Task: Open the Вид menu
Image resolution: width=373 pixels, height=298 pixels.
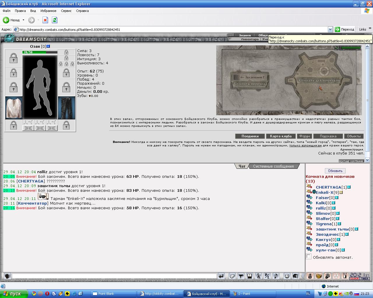Action: tap(33, 11)
